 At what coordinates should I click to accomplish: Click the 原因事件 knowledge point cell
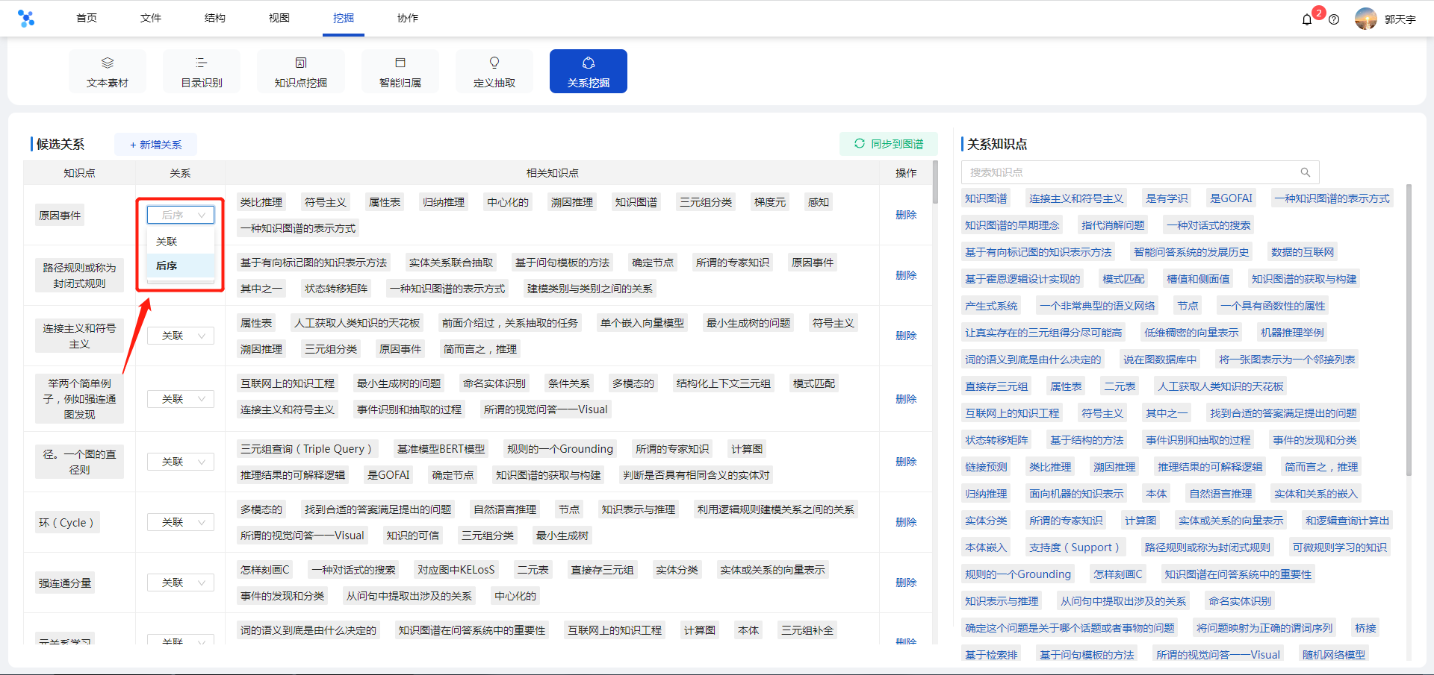click(60, 216)
